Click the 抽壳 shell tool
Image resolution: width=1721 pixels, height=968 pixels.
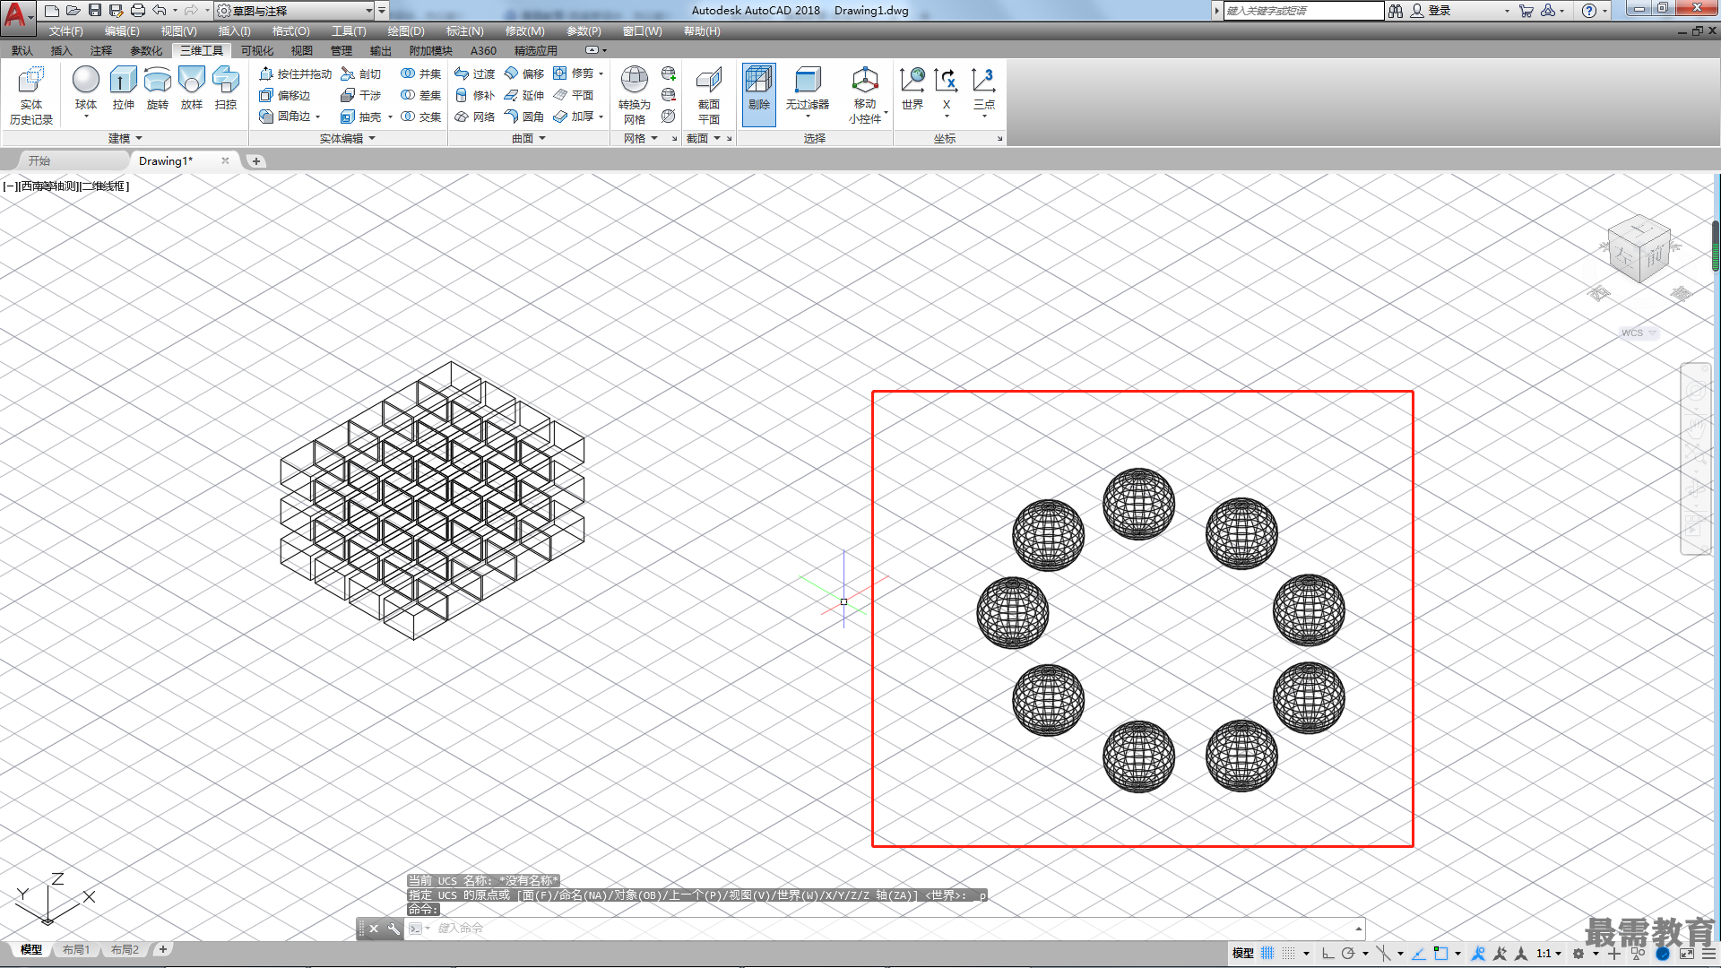click(361, 117)
